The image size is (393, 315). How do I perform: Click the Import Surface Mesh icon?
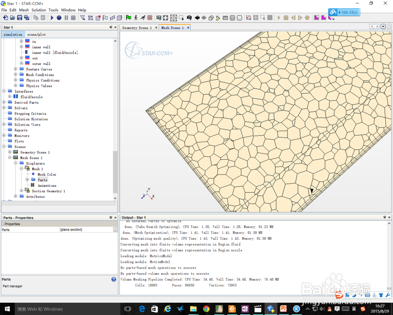(x=83, y=18)
